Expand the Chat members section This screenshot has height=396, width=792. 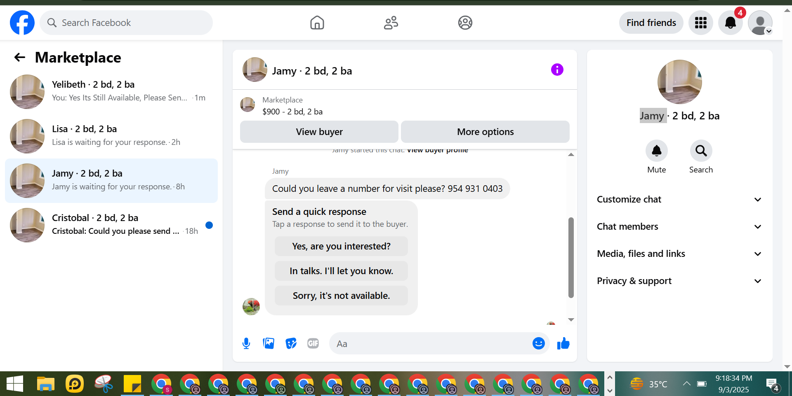pos(679,227)
